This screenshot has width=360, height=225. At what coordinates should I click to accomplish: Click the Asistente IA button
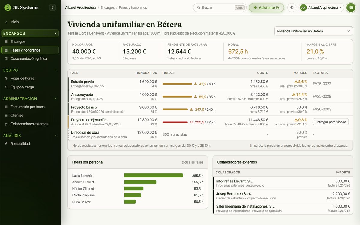(266, 7)
